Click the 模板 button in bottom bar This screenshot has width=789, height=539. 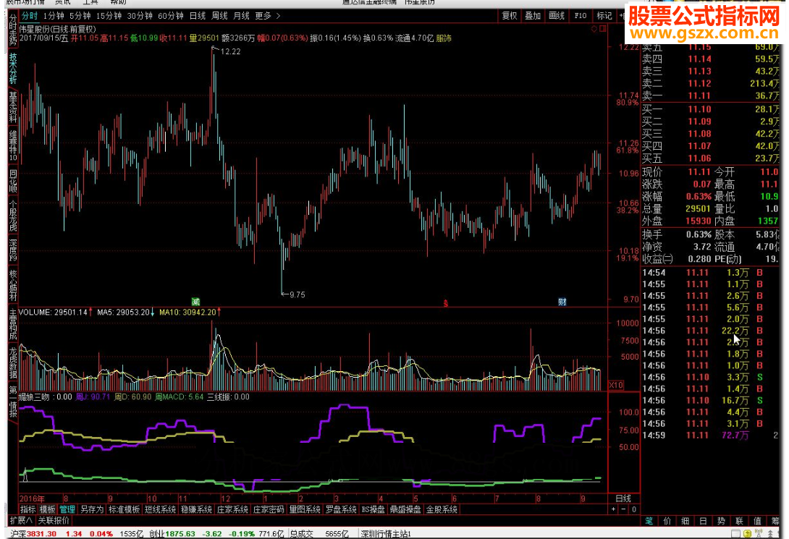point(47,509)
